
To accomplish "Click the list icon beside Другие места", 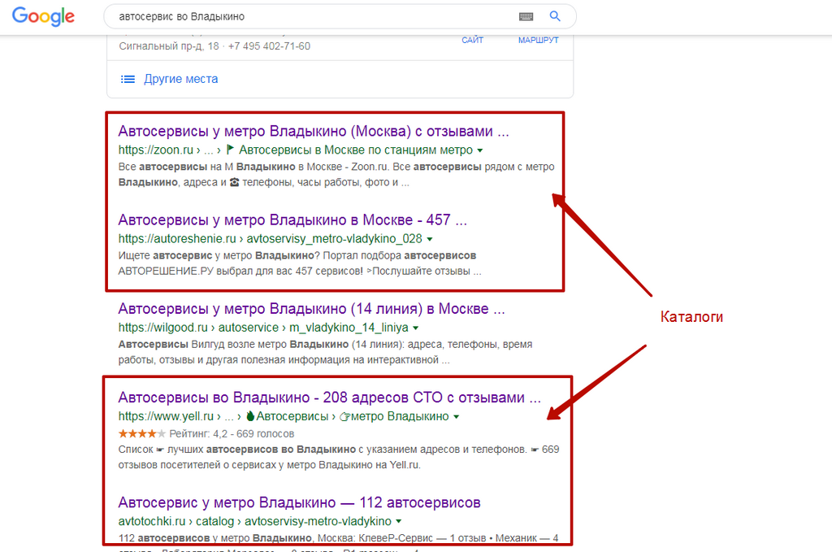I will [128, 79].
